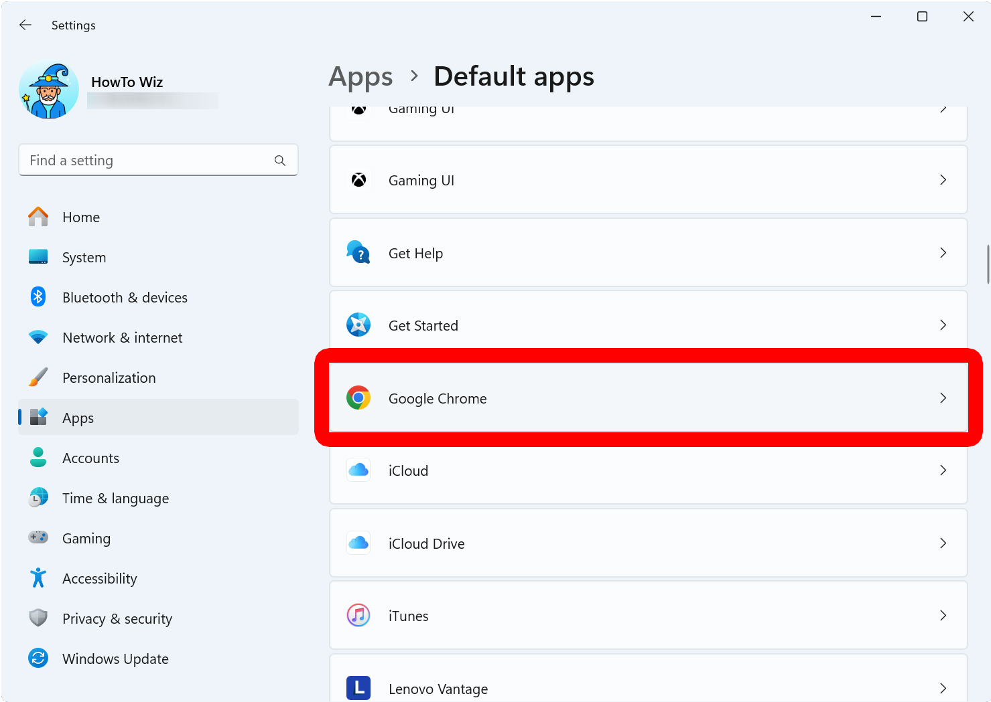Open Bluetooth & devices settings
Screen dimensions: 991x702
tap(125, 298)
